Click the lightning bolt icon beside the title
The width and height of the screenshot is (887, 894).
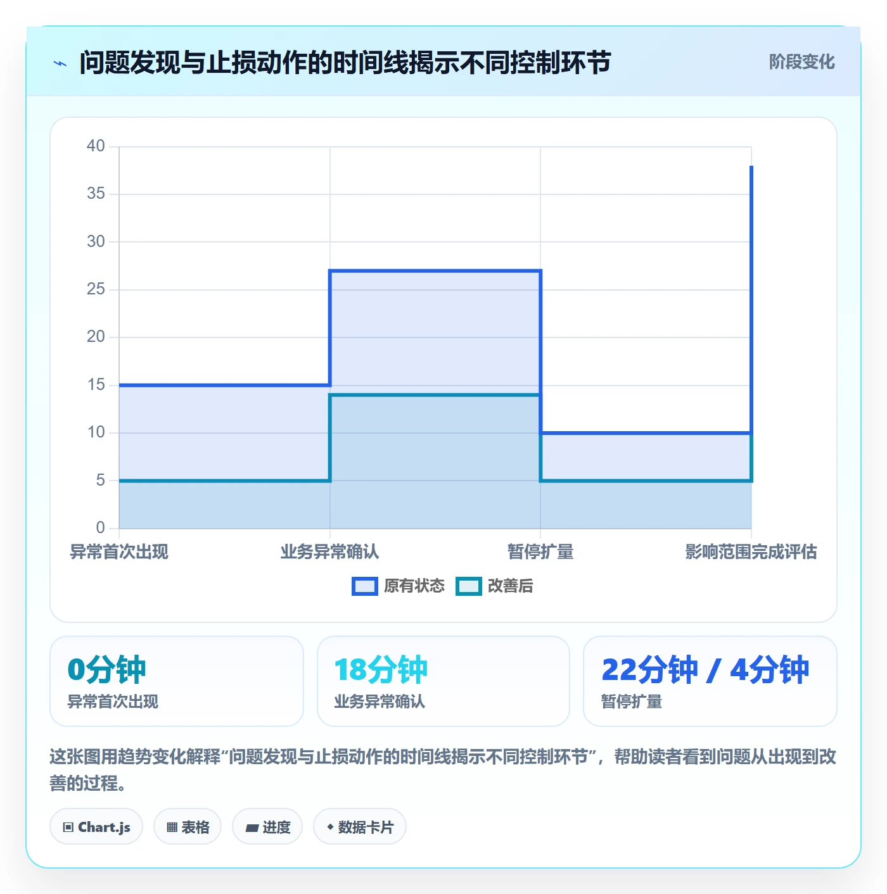[60, 63]
